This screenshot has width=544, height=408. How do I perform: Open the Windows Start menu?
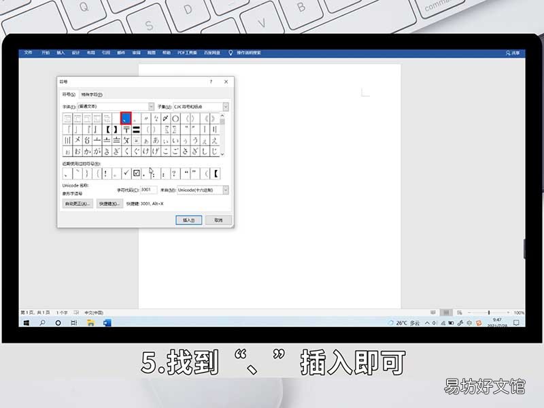pyautogui.click(x=27, y=322)
